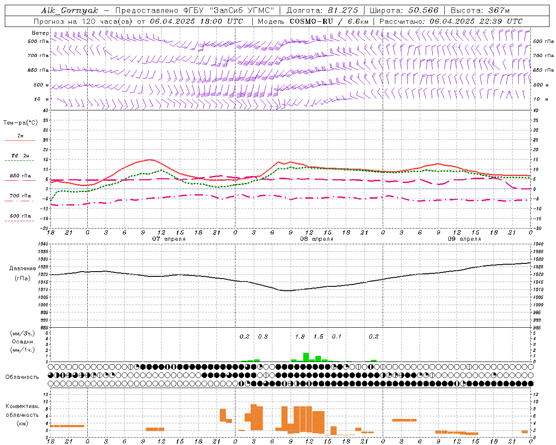This screenshot has height=445, width=556.
Task: Click the precipitation value 0.1
Action: click(x=337, y=336)
